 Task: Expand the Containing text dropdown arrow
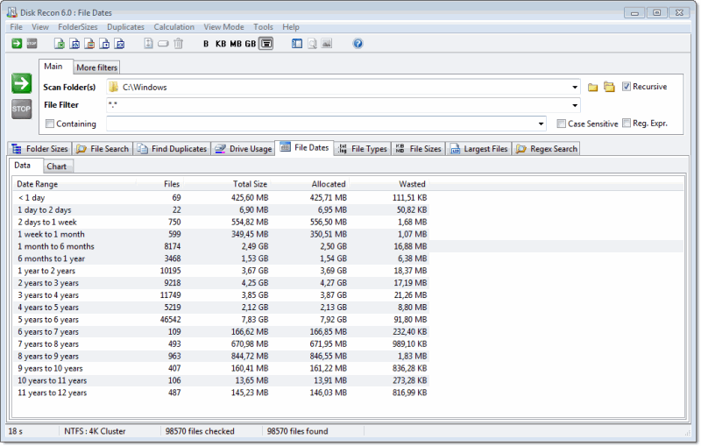pyautogui.click(x=541, y=124)
